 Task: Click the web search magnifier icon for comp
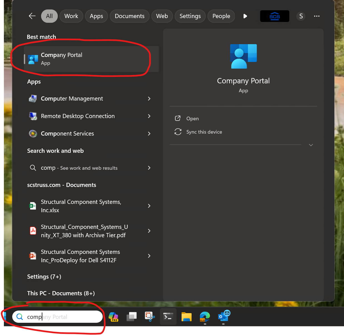33,168
